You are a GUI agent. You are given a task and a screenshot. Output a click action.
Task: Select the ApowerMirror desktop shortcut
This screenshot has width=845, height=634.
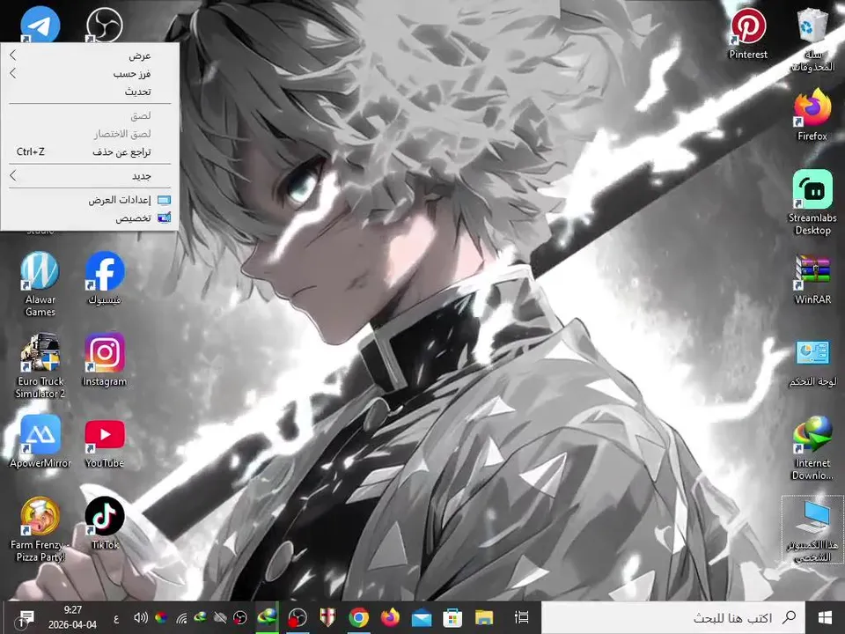coord(40,441)
